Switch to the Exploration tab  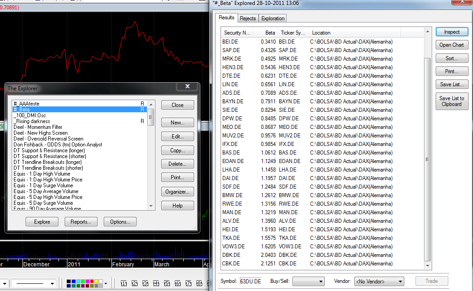coord(273,18)
